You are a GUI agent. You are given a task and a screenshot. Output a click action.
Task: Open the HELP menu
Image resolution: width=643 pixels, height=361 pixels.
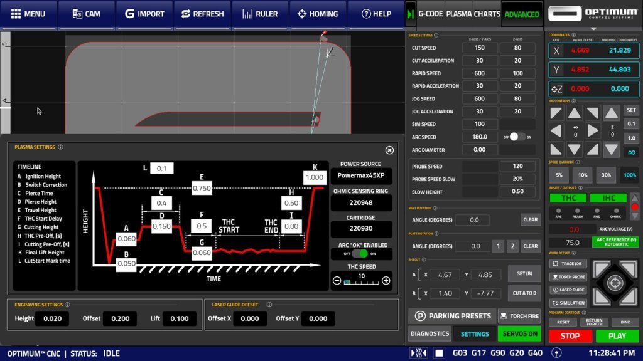coord(376,14)
